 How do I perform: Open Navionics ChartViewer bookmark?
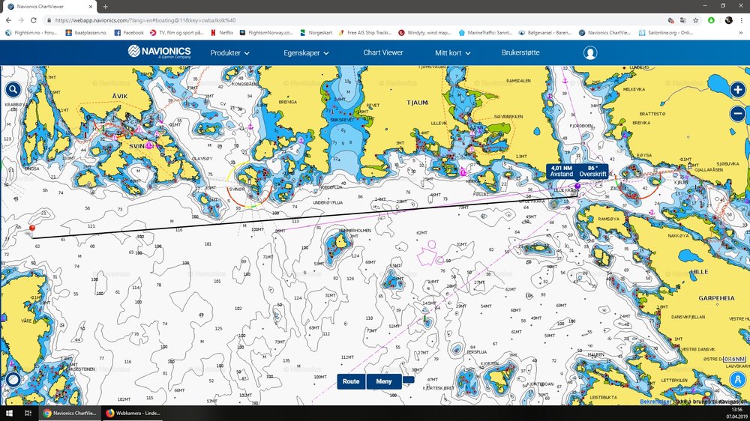(x=605, y=32)
